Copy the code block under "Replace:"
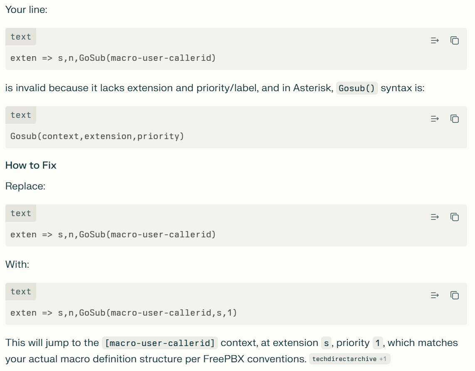This screenshot has height=371, width=475. tap(455, 217)
